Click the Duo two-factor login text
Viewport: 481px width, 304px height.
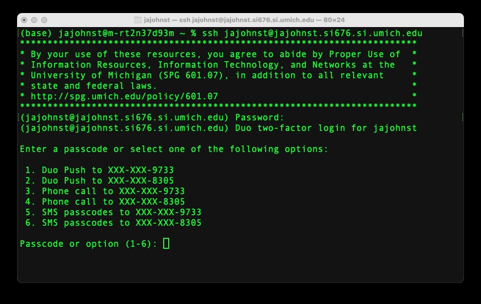point(326,128)
